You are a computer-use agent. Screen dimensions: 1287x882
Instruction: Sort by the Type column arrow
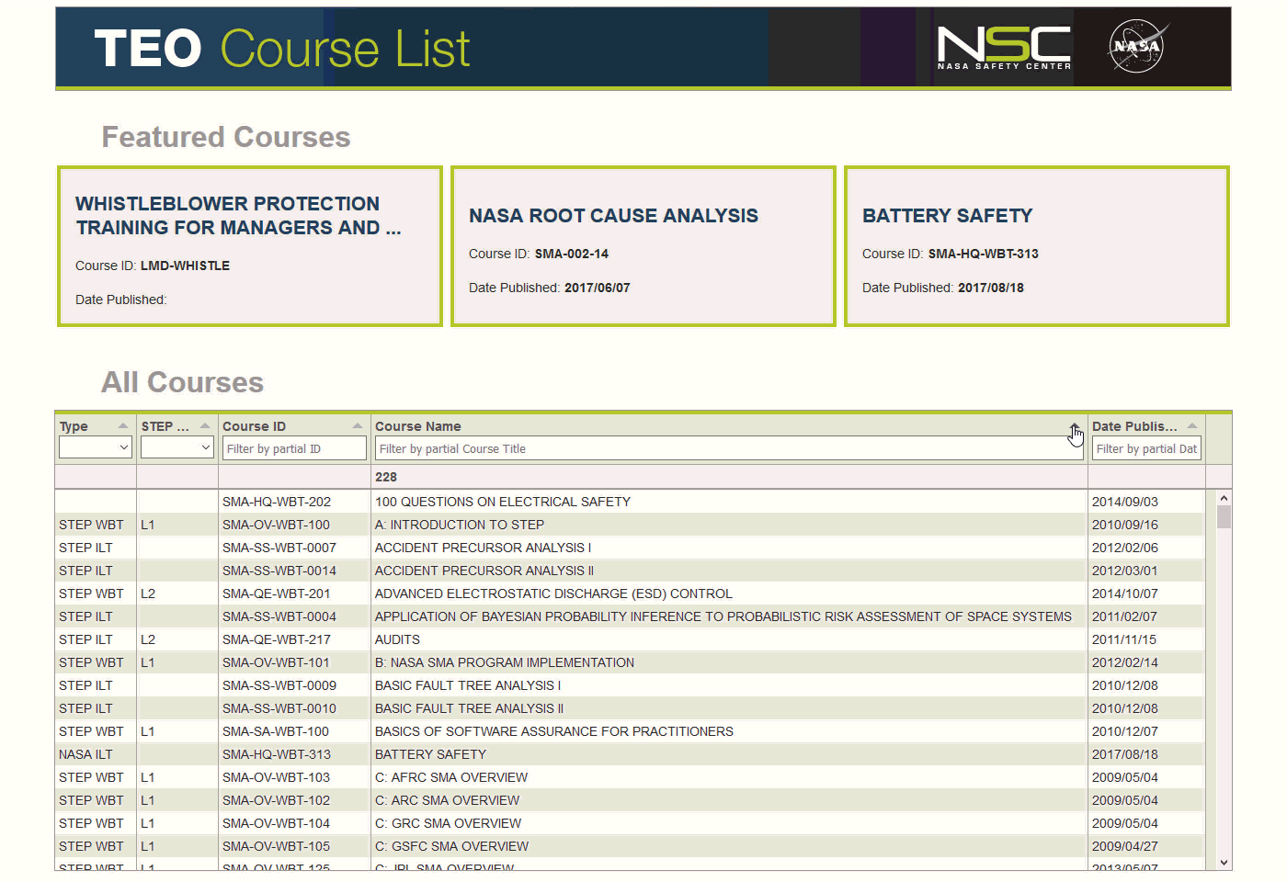[x=123, y=426]
